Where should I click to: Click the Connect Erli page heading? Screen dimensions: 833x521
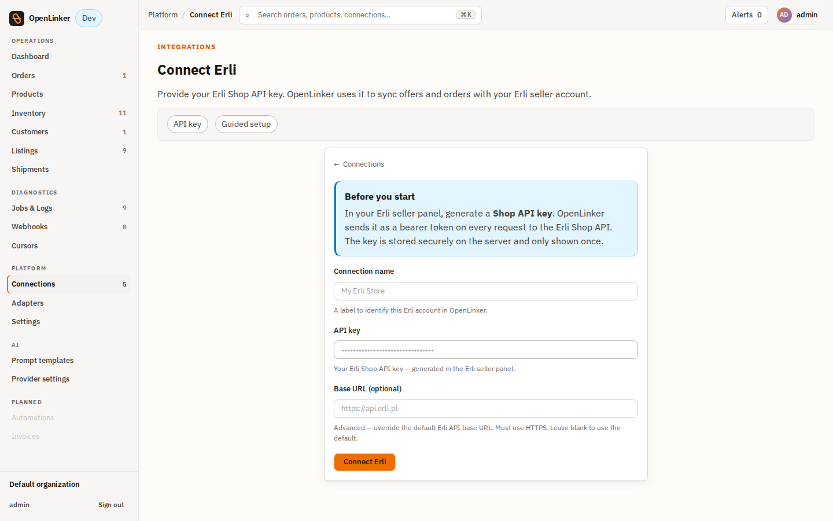coord(197,70)
